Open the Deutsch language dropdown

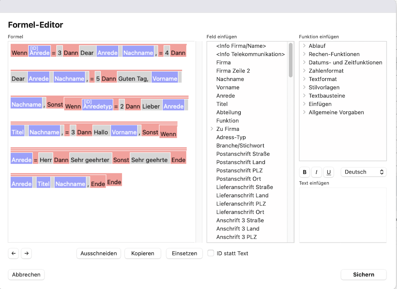[363, 172]
